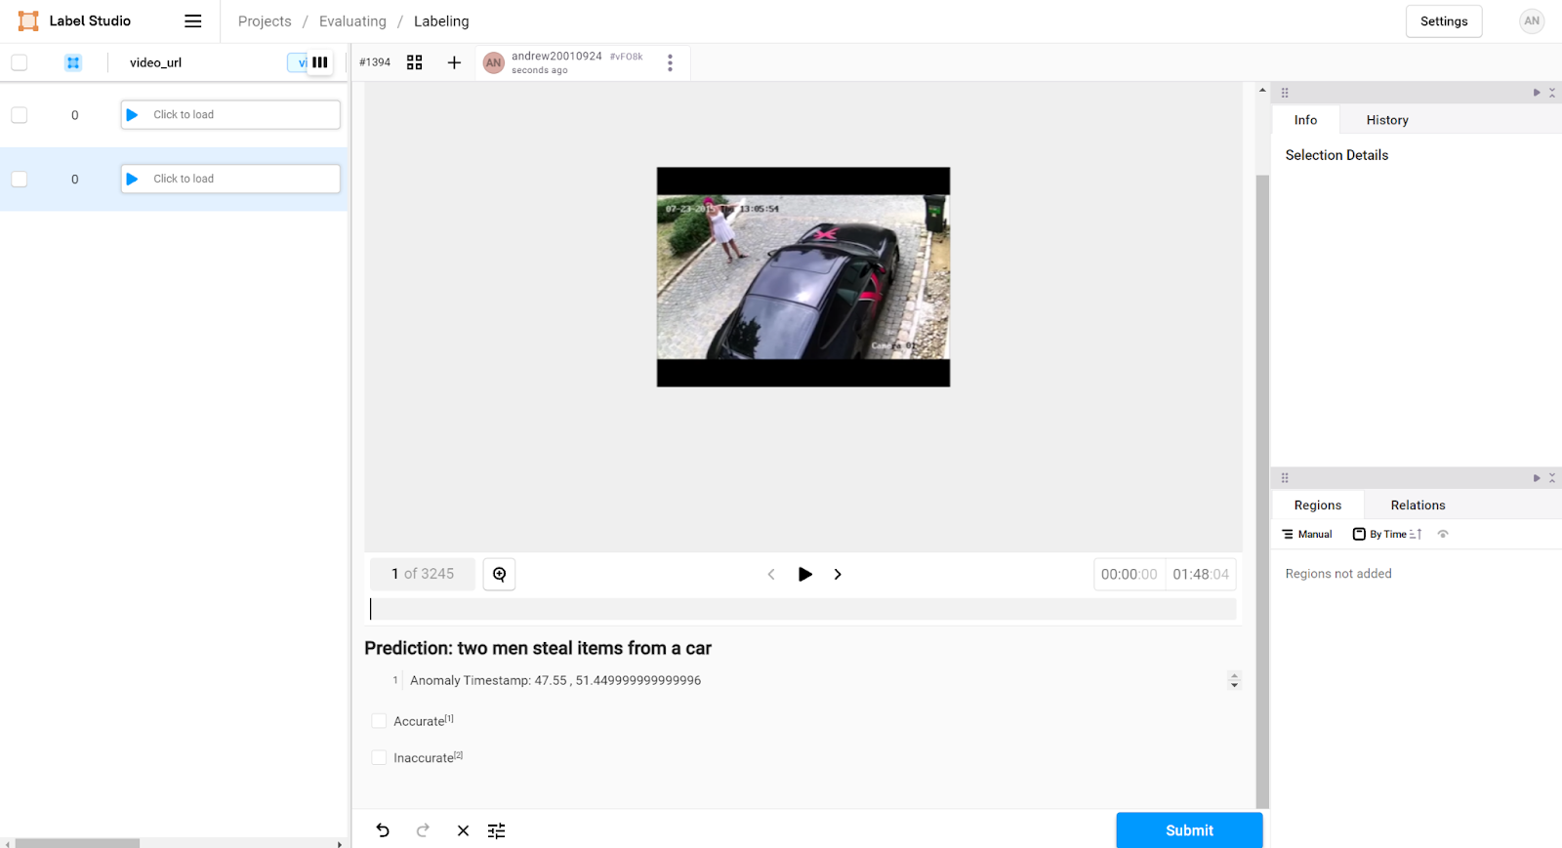The image size is (1562, 848).
Task: Reset the annotation with the X icon
Action: tap(463, 830)
